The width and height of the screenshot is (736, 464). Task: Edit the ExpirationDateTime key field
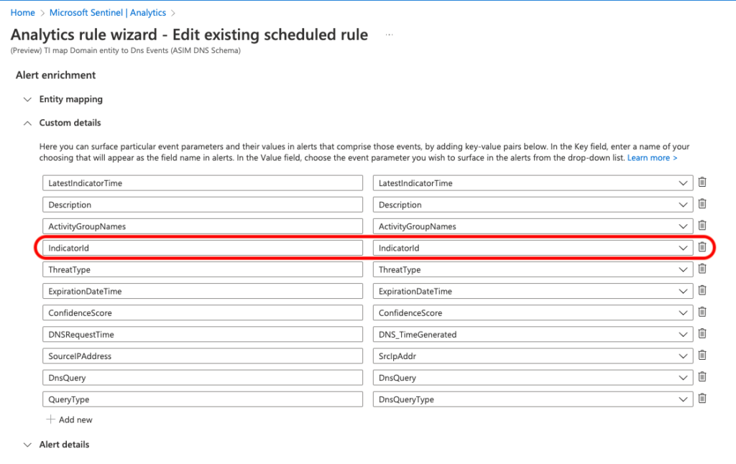[x=202, y=291]
